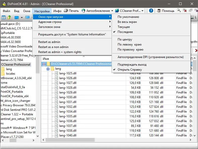Click file icon of lang-1034.dll
Viewport: 198px width, 149px height.
point(56,112)
